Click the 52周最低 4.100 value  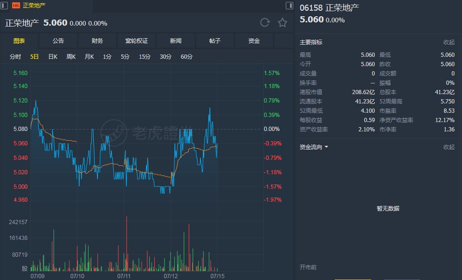click(x=368, y=111)
